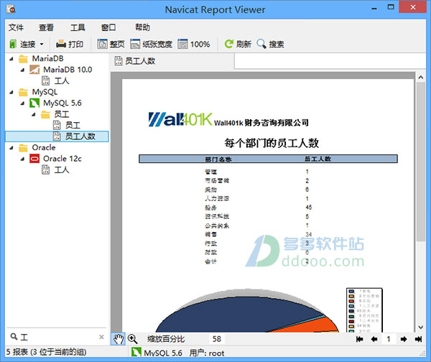Click the MySQL 5.6 connection icon
The height and width of the screenshot is (362, 431).
(34, 103)
